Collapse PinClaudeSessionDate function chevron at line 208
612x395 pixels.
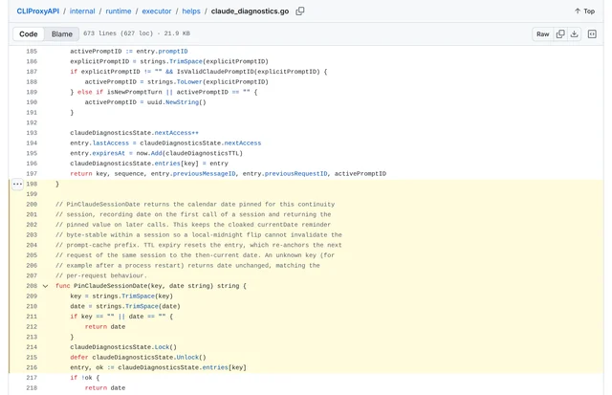(x=45, y=286)
